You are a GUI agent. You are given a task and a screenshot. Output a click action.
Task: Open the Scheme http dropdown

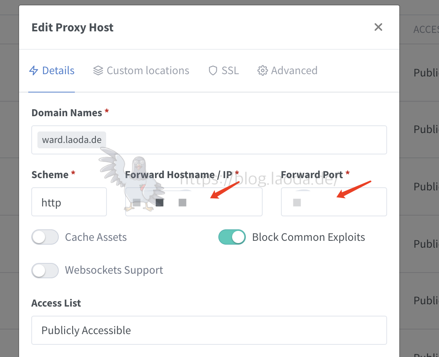pyautogui.click(x=69, y=202)
